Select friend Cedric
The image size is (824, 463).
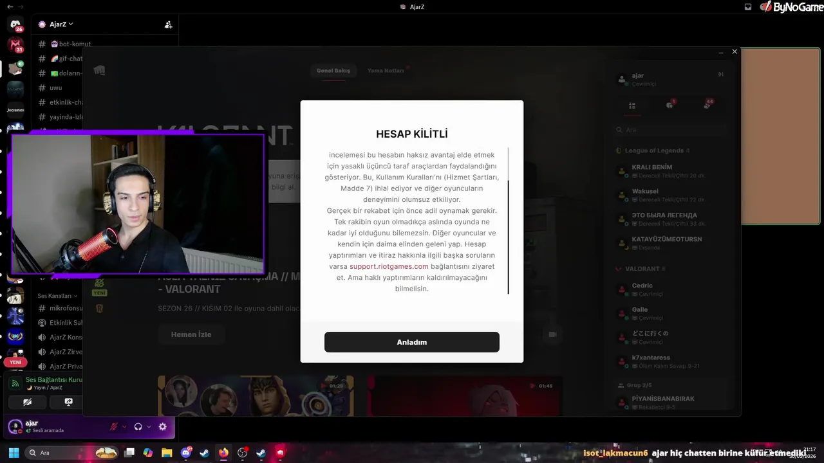(669, 289)
